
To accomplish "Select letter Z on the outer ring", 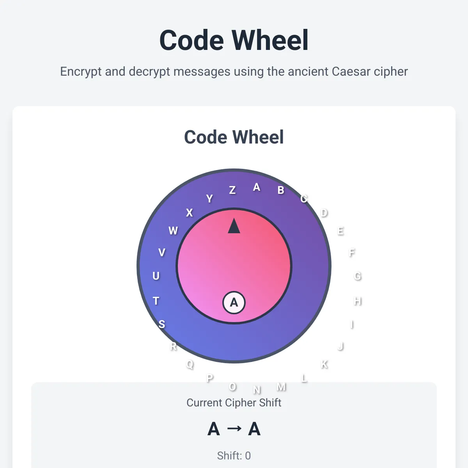I will (232, 190).
